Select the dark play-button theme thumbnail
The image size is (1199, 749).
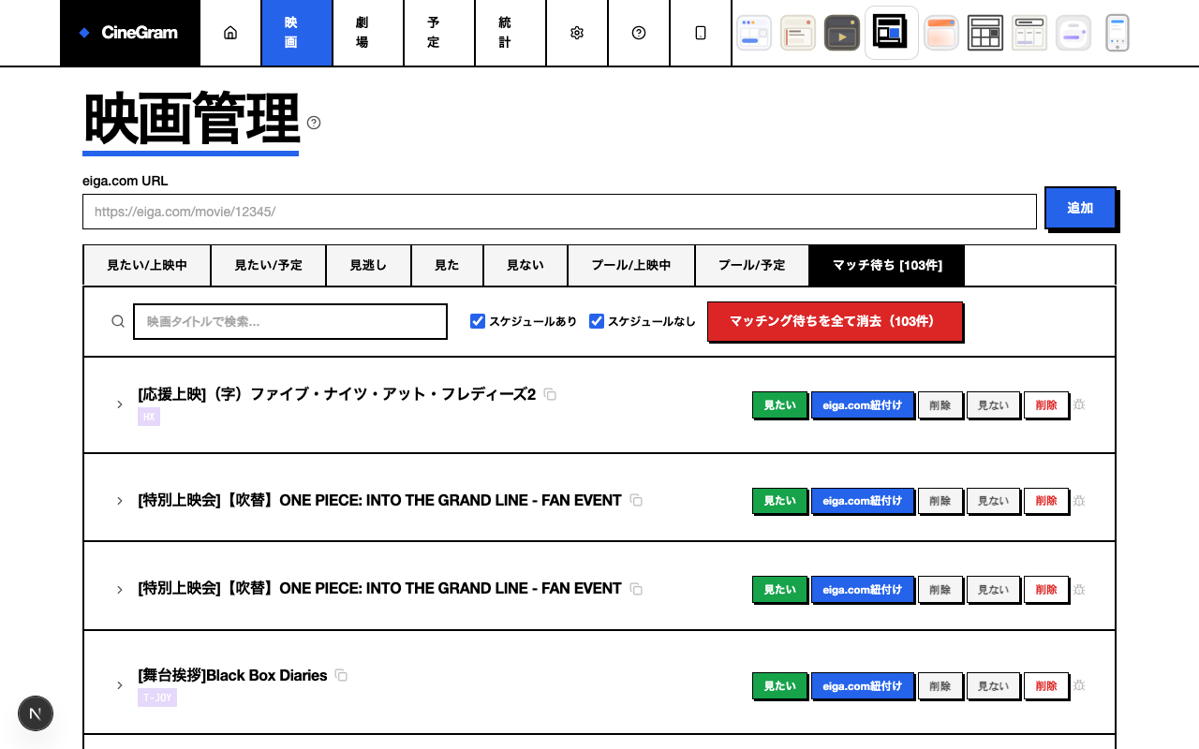tap(842, 33)
